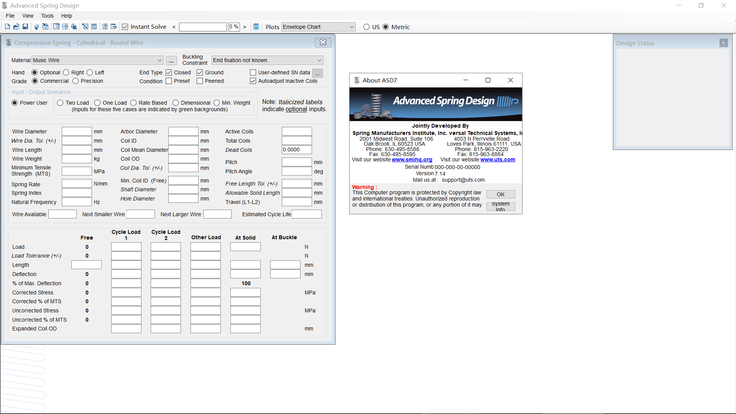Click the Save floppy disk icon
Image resolution: width=736 pixels, height=414 pixels.
click(25, 27)
